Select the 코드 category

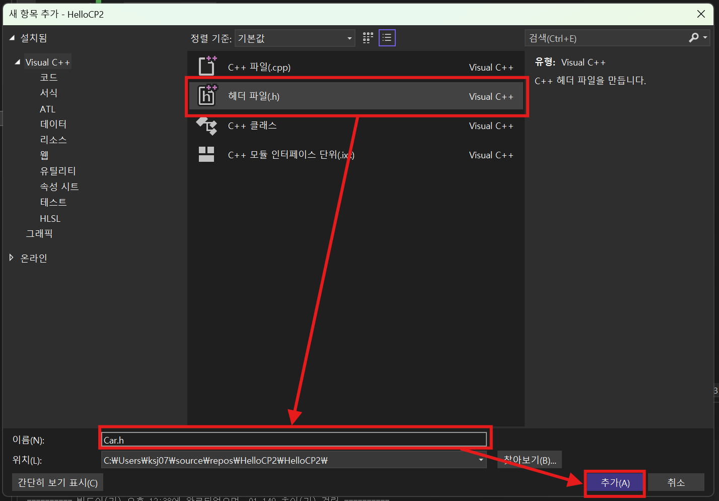coord(49,77)
